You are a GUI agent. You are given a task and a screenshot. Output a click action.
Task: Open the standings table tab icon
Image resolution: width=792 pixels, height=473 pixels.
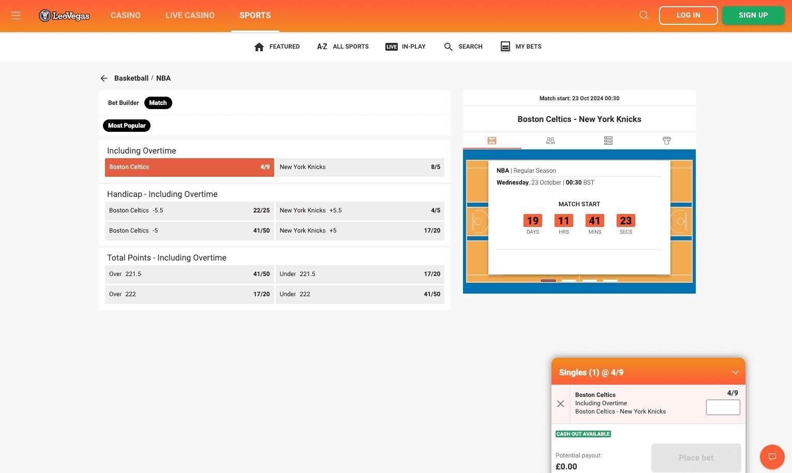(608, 141)
